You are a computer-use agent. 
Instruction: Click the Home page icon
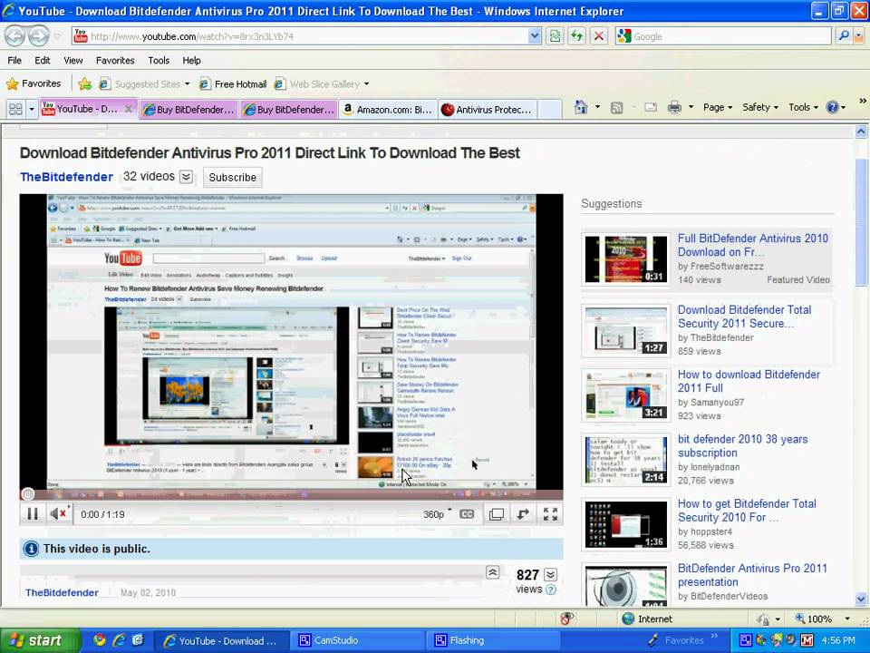pyautogui.click(x=580, y=107)
